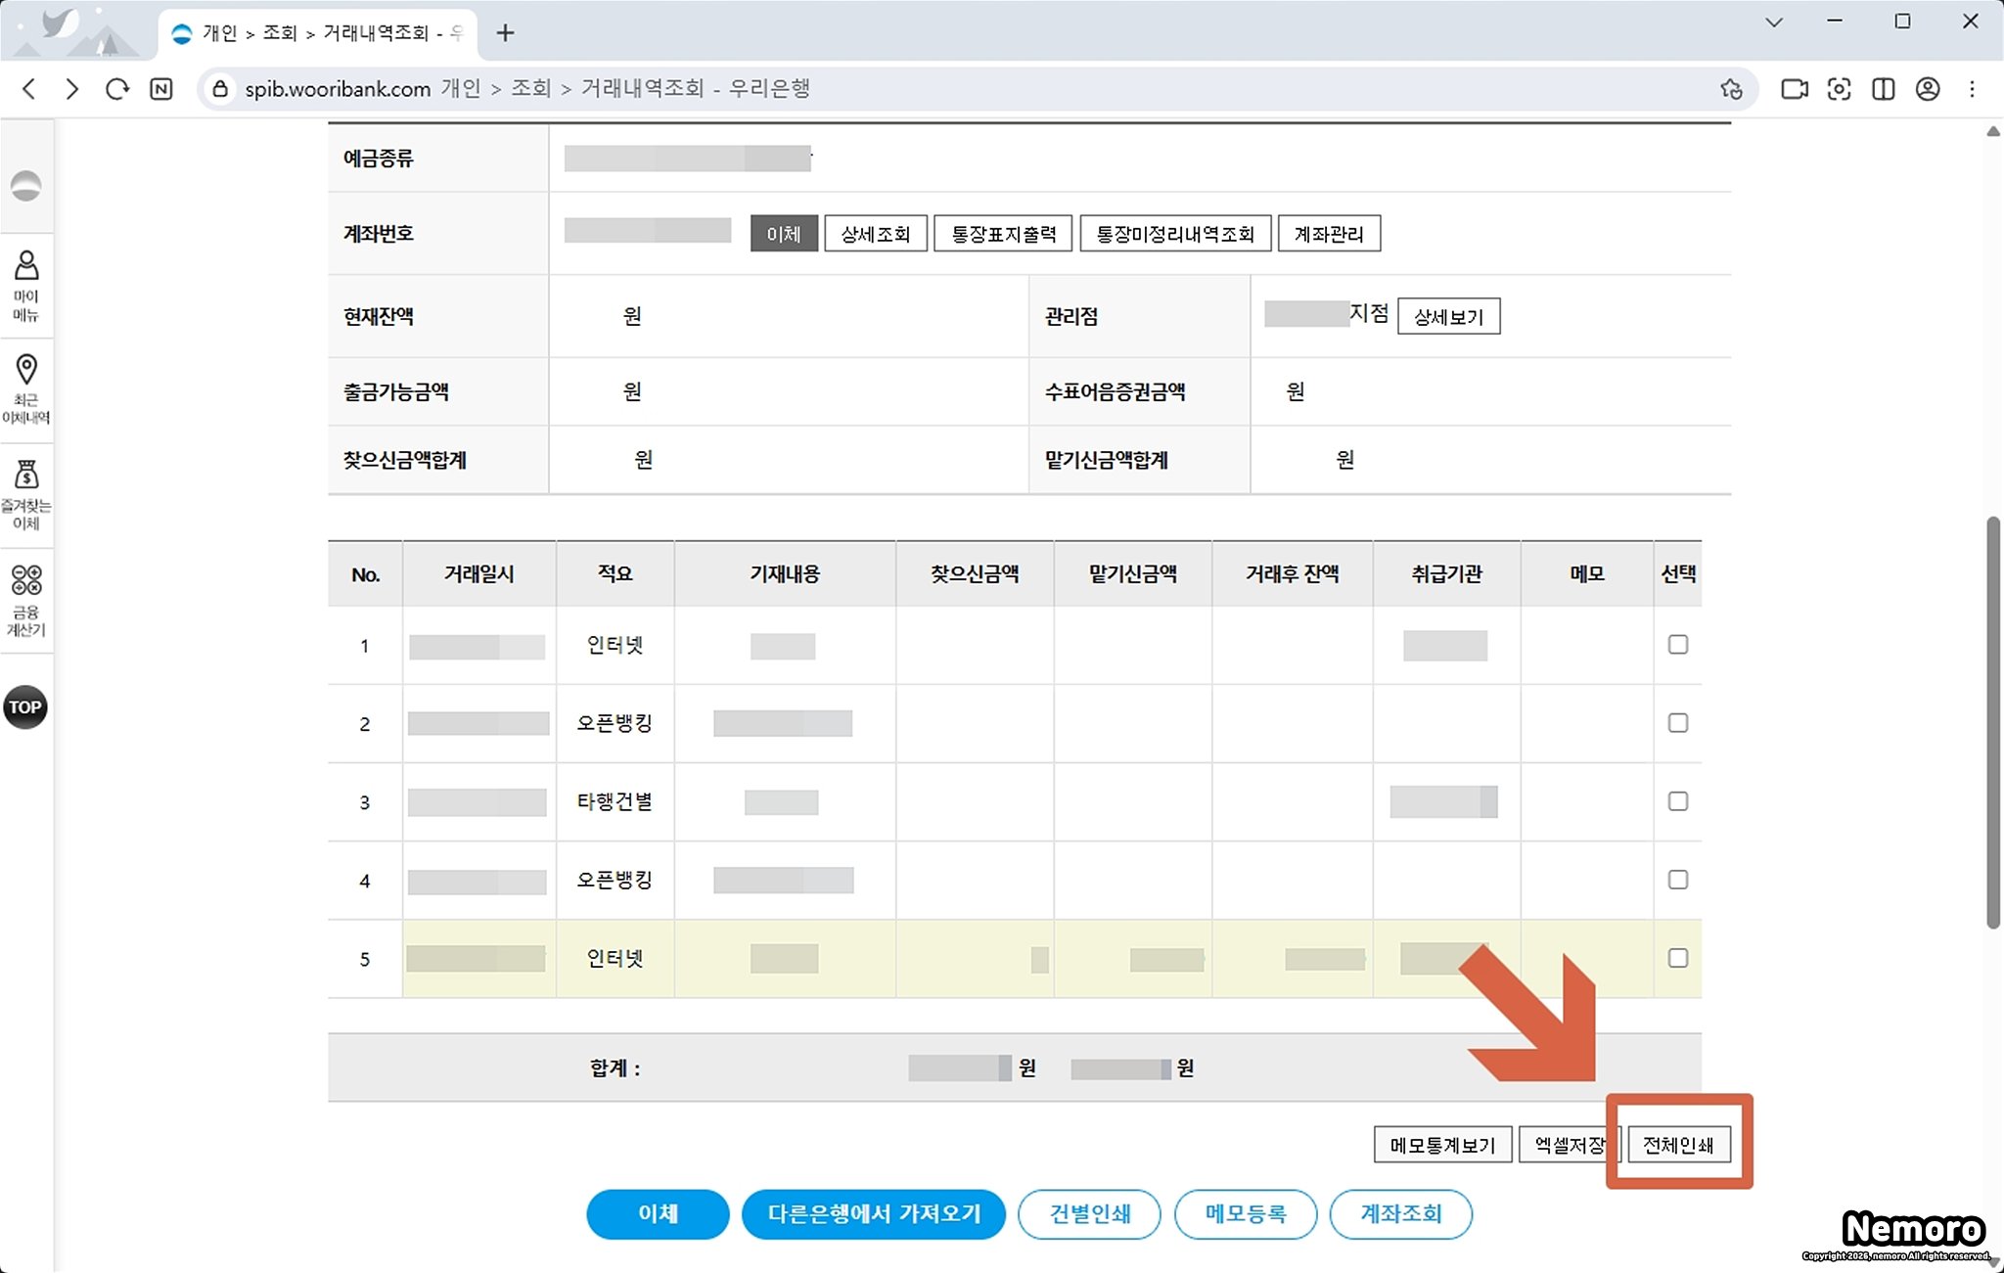Expand the tab search dropdown chevron

[x=1773, y=22]
